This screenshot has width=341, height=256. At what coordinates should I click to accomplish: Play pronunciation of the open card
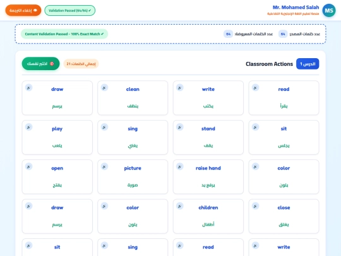click(28, 167)
